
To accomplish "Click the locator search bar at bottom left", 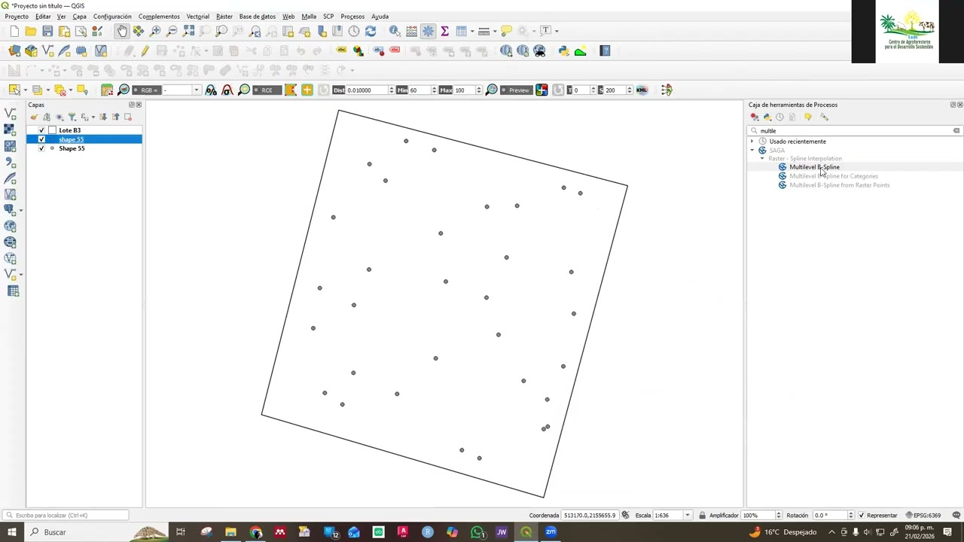I will tap(66, 516).
